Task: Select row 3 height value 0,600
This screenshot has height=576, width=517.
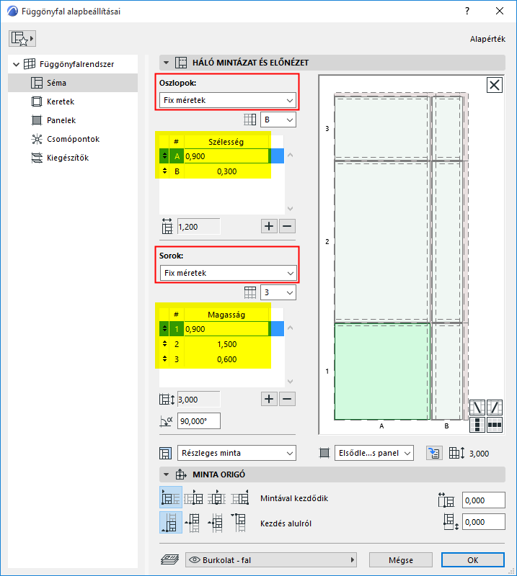Action: pyautogui.click(x=226, y=359)
